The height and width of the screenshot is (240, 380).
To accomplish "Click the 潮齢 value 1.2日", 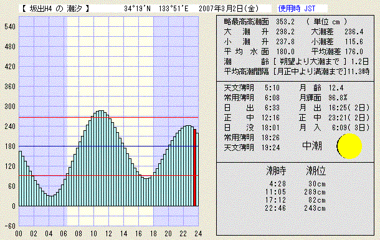I will (360, 62).
